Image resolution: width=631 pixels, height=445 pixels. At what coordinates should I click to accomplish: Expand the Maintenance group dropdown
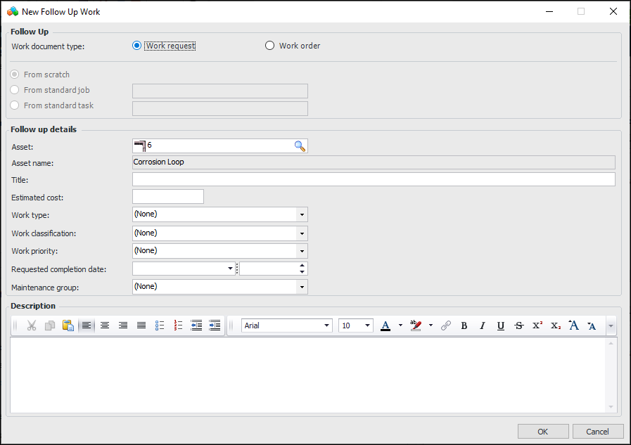(302, 287)
